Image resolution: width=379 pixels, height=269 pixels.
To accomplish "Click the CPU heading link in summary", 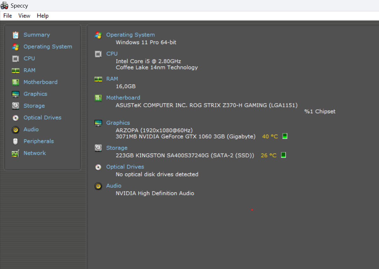I will 112,54.
